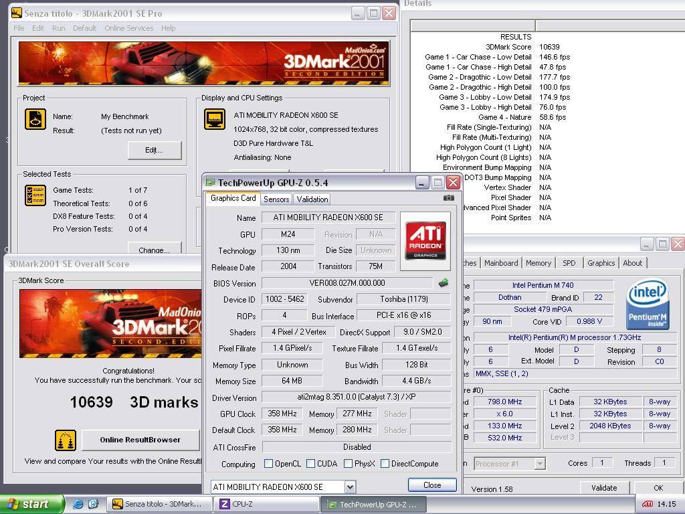
Task: Open the File menu in 3DMark2001
Action: (19, 28)
